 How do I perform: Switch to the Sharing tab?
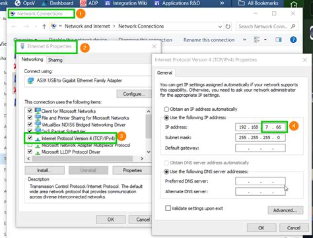tap(55, 60)
